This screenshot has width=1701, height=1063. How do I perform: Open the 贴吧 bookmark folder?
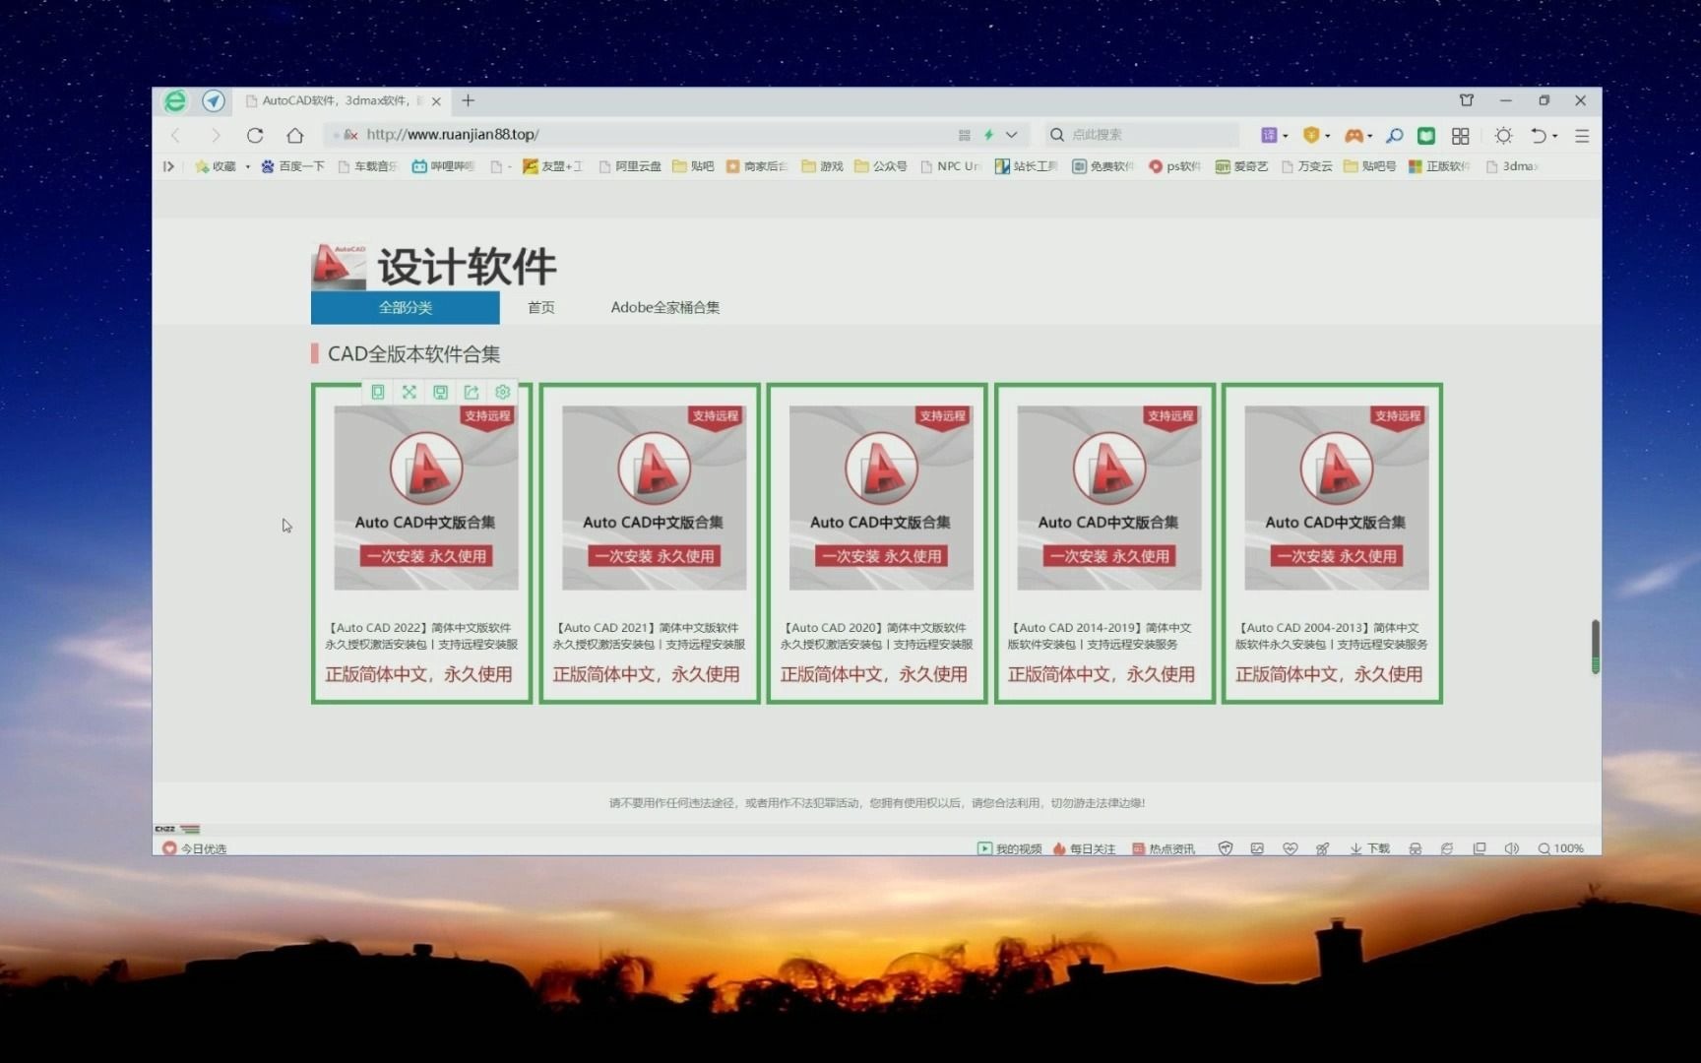[693, 166]
